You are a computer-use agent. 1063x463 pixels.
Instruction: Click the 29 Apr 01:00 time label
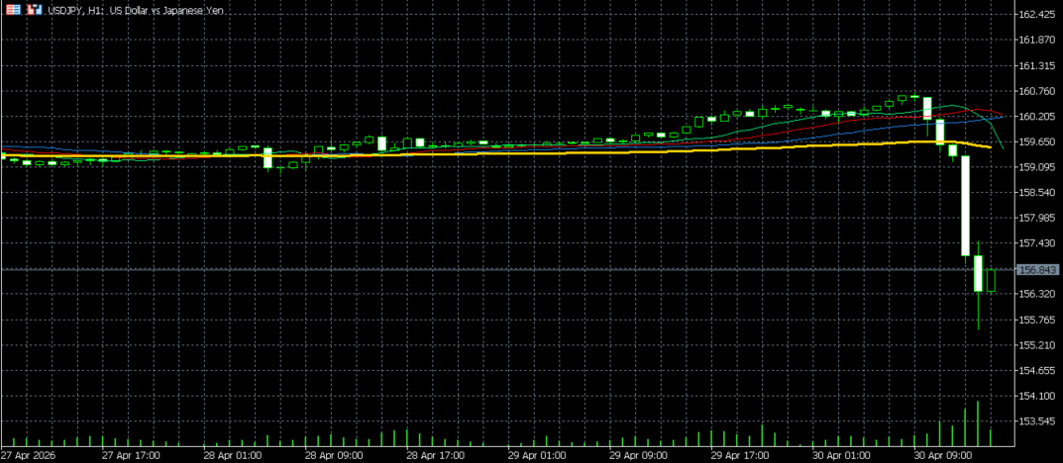click(x=538, y=455)
